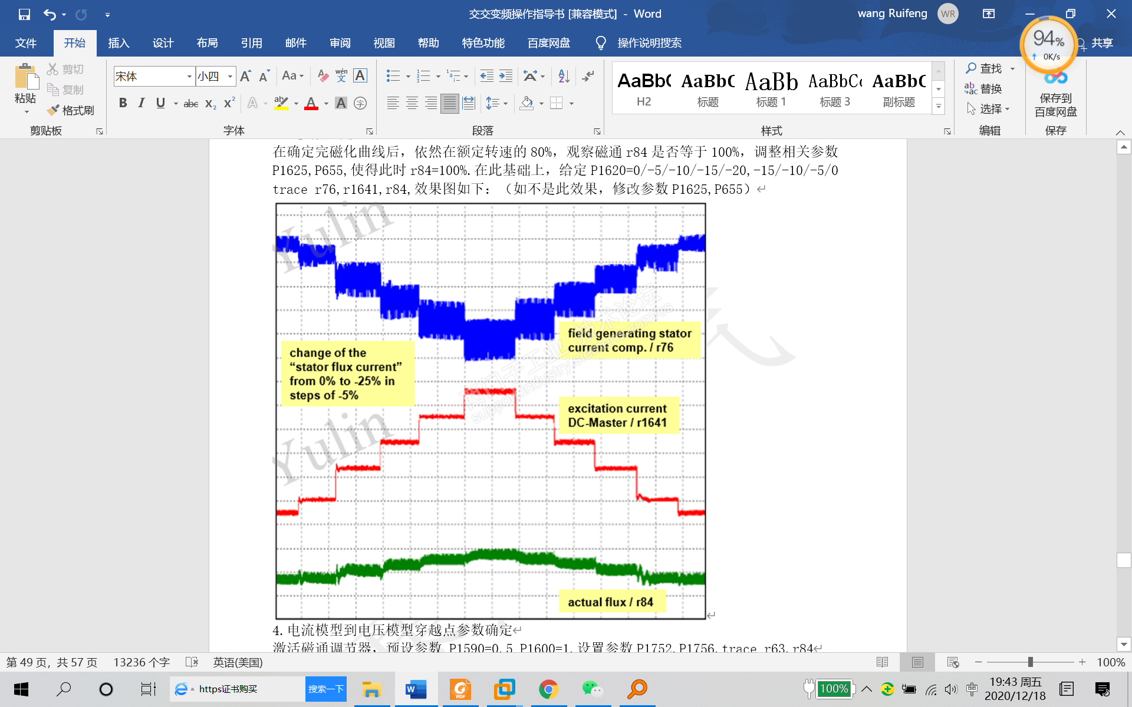Open the font size dropdown
1132x707 pixels.
230,76
